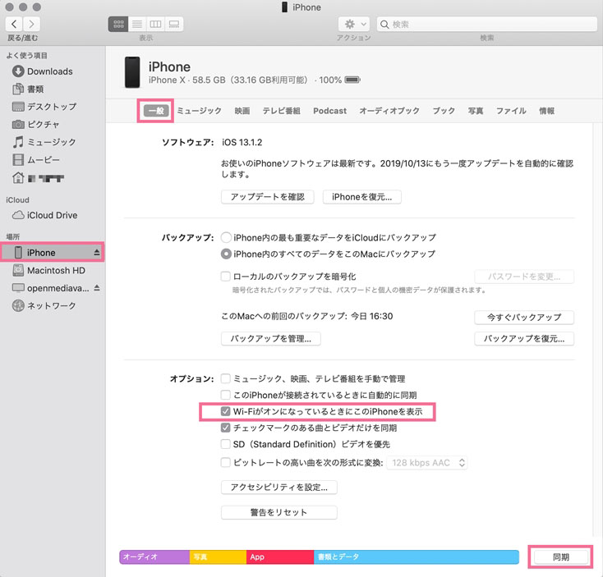603x577 pixels.
Task: Select the 一般 tab
Action: coord(156,111)
